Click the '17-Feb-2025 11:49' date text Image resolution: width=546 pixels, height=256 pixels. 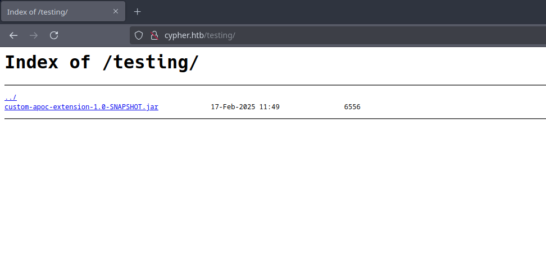[245, 106]
